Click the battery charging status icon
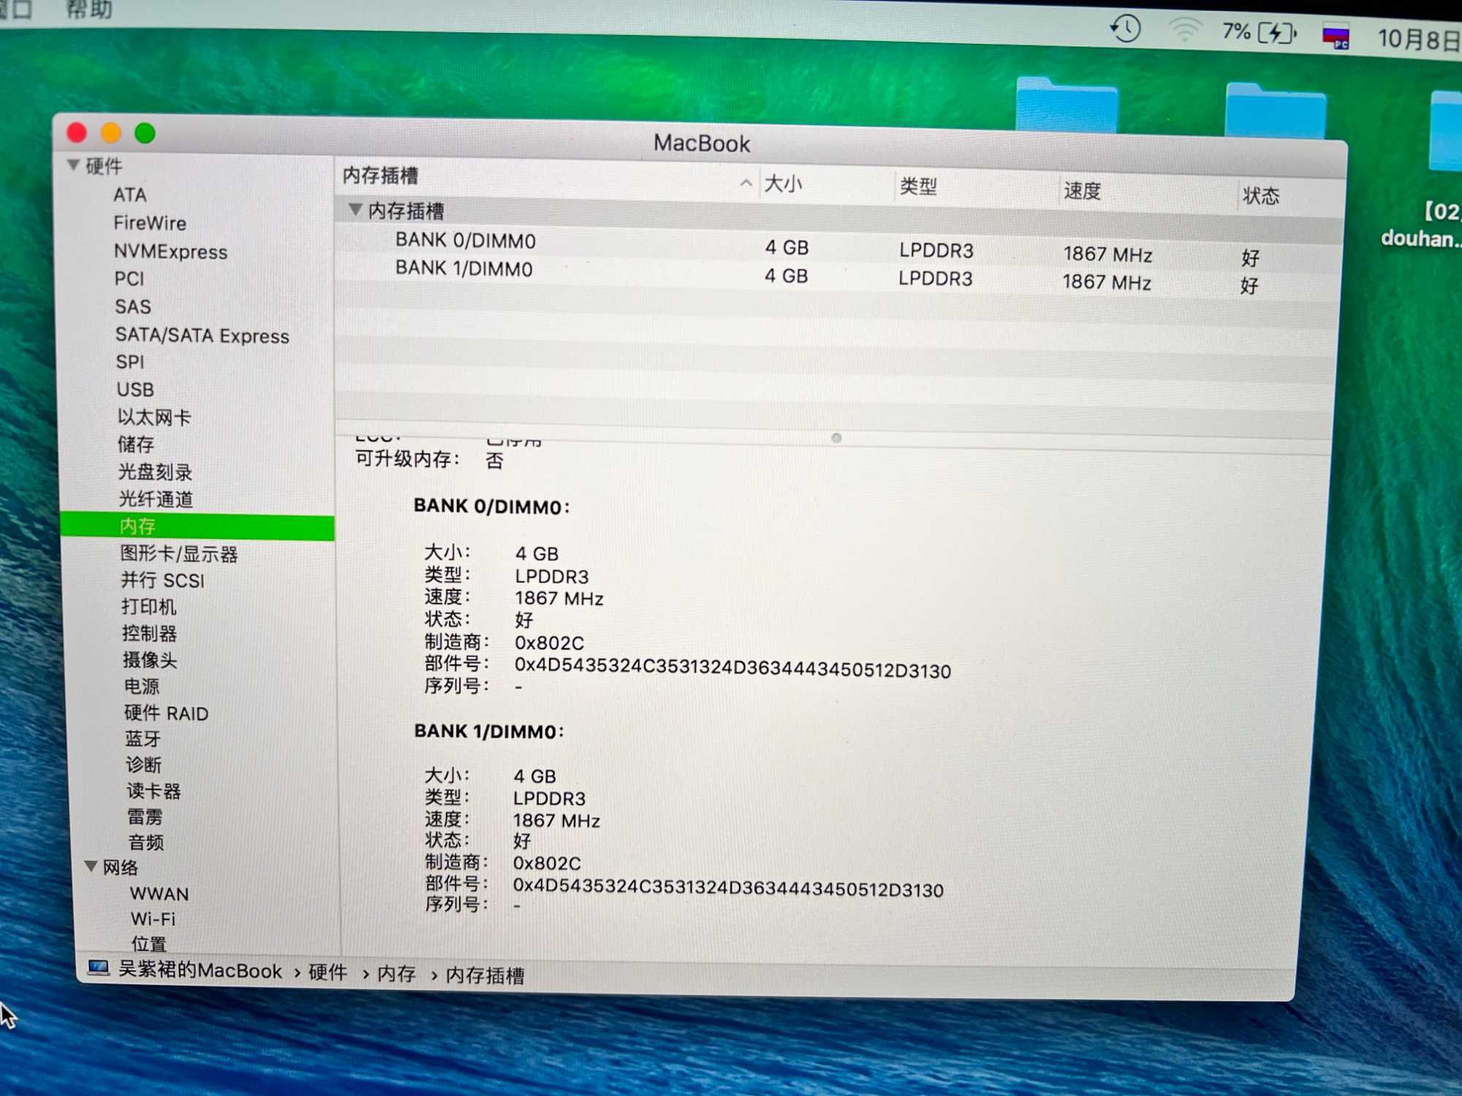The image size is (1462, 1096). click(1277, 33)
